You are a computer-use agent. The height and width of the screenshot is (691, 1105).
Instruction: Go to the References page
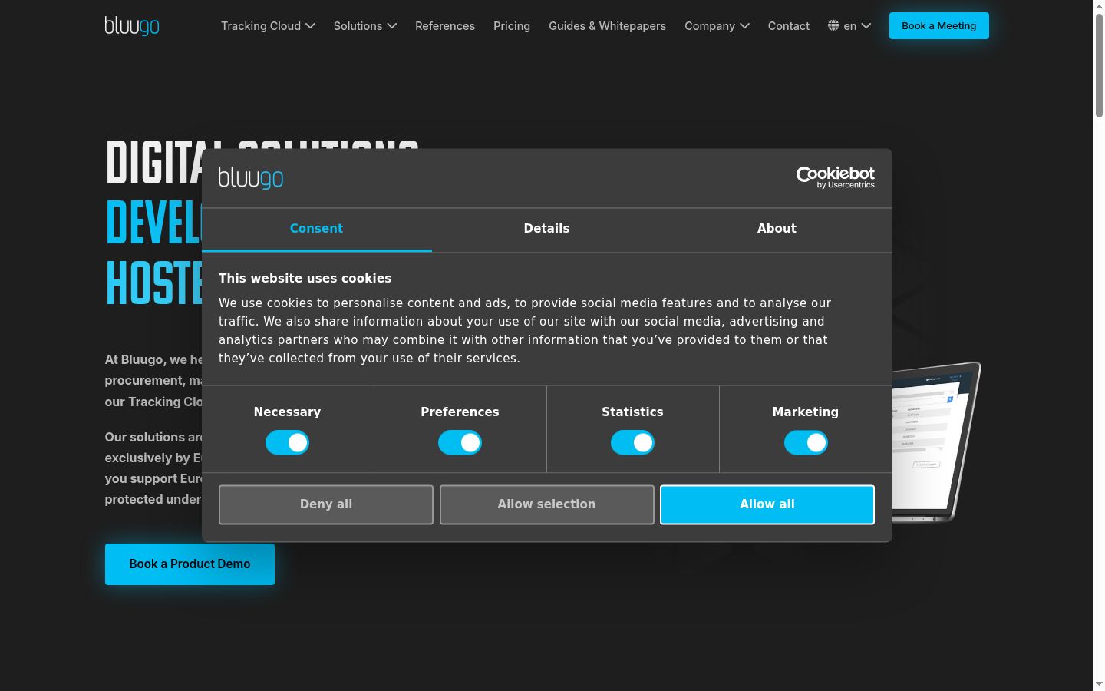445,26
